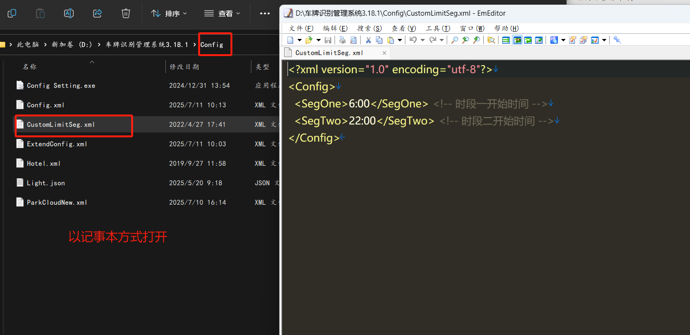690x335 pixels.
Task: Expand the 查看 view dropdown in Explorer
Action: click(x=222, y=13)
